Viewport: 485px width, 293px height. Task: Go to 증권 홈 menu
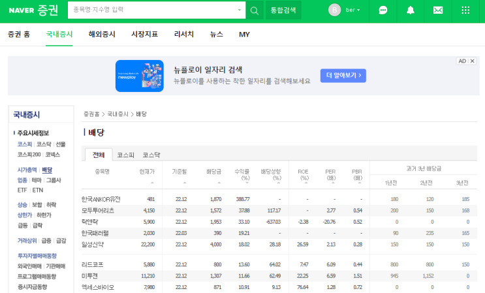click(19, 35)
